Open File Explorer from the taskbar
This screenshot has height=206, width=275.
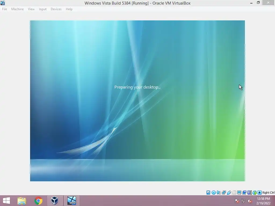click(22, 201)
